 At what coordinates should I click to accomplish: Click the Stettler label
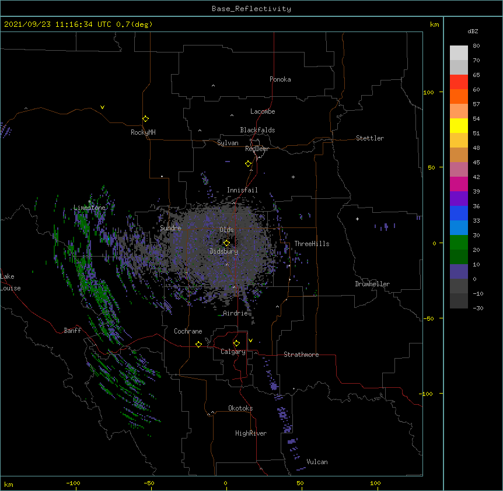click(370, 138)
